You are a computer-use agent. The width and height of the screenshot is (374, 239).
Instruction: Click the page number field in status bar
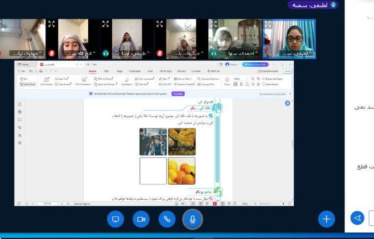pos(47,204)
